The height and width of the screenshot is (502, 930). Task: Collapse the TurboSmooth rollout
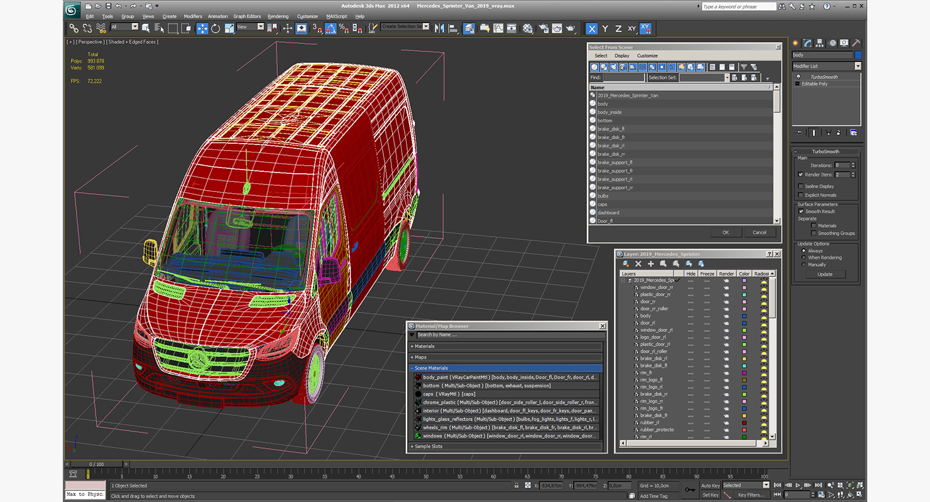coord(826,152)
